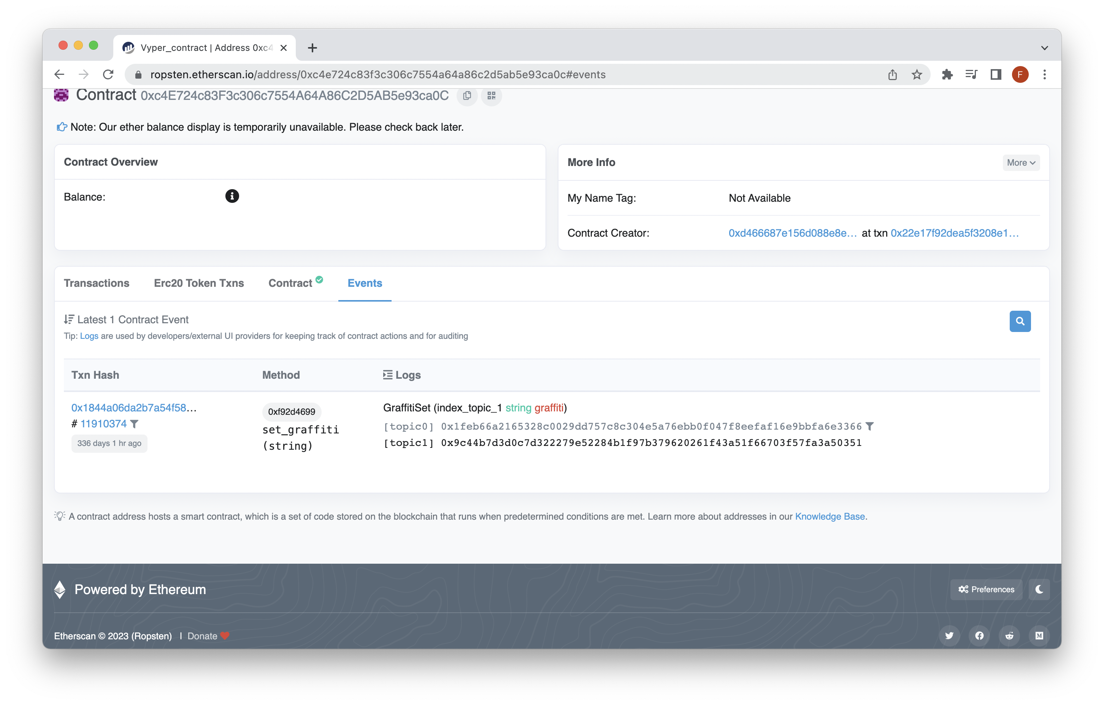Screen dimensions: 1104x705
Task: Expand the More dropdown in More Info
Action: click(1021, 163)
